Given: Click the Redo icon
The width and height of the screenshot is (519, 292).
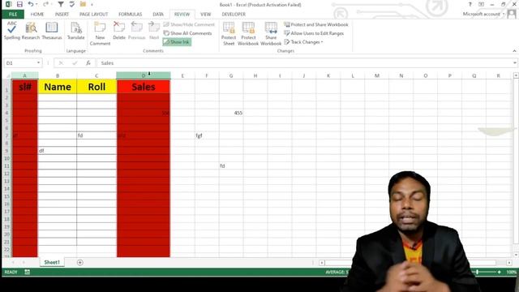Looking at the screenshot, I should 45,4.
